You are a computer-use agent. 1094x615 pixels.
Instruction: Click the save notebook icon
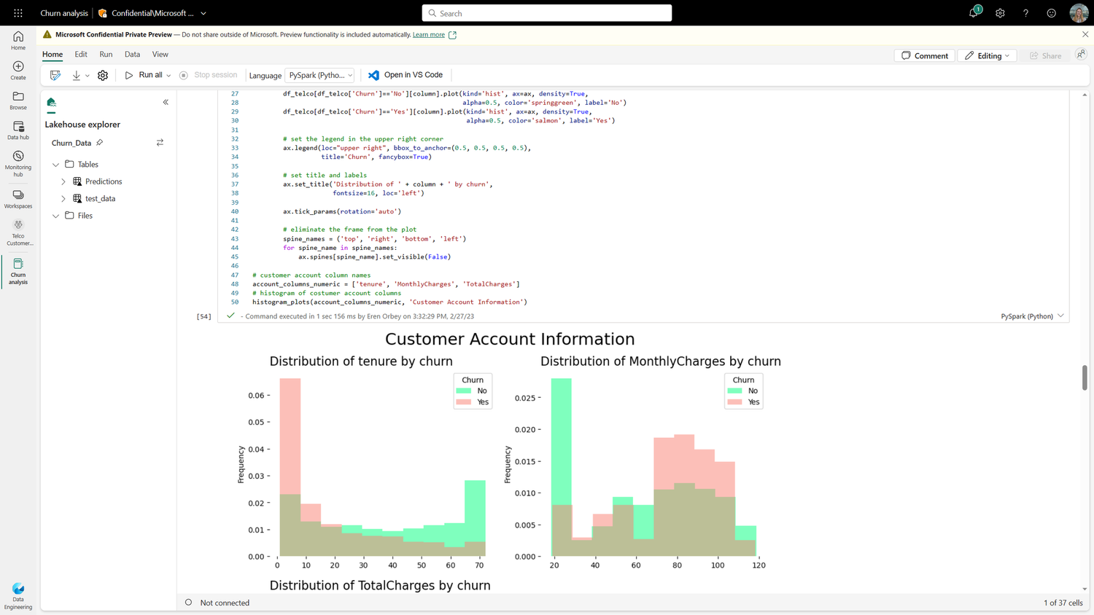[55, 75]
